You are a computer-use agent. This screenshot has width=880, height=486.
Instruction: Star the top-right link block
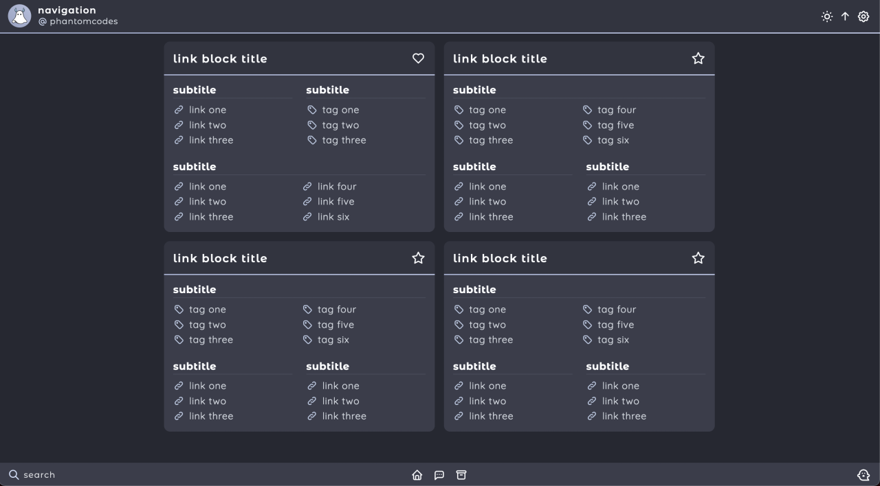click(x=698, y=58)
